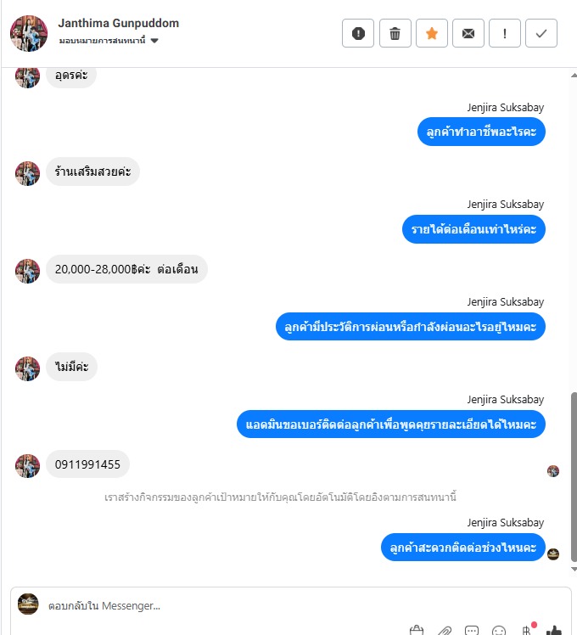577x635 pixels.
Task: Attach a file with paperclip icon
Action: (444, 630)
